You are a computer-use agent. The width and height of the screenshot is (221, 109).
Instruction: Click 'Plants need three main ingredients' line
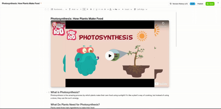click(x=73, y=108)
